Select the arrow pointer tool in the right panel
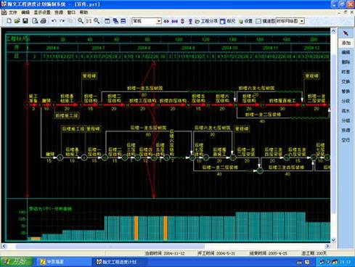355x267 pixels. click(346, 33)
